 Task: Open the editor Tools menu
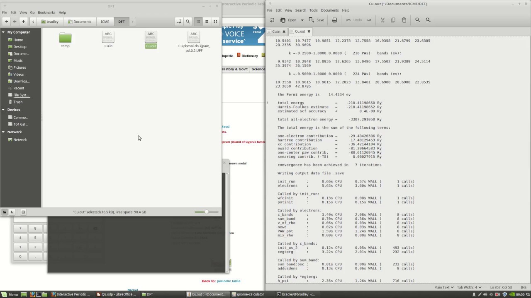click(313, 10)
